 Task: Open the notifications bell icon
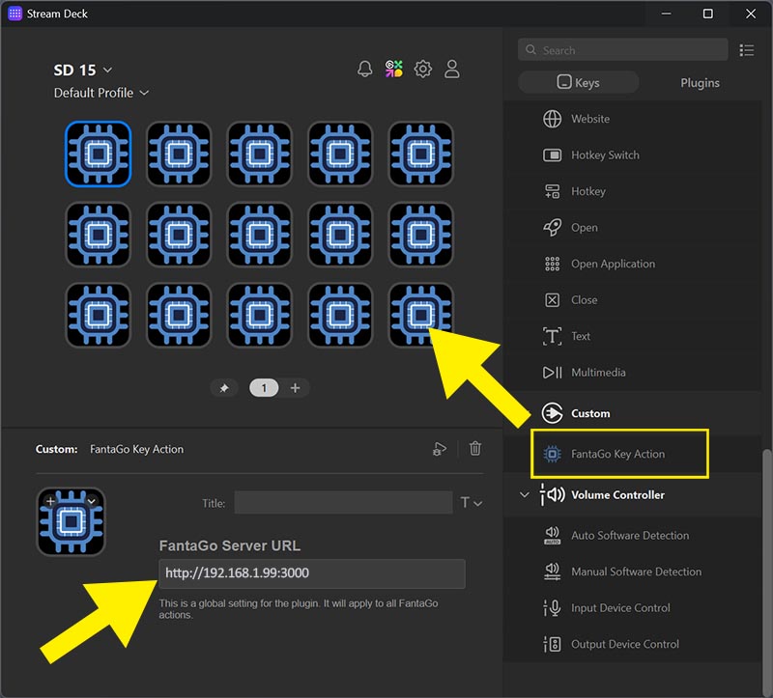[x=365, y=69]
